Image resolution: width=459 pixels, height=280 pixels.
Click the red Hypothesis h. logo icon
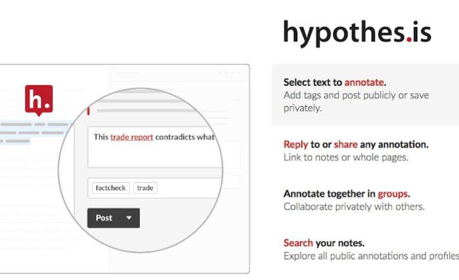(39, 100)
